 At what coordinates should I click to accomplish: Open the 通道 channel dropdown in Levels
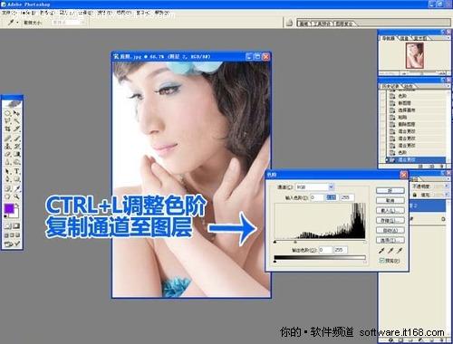pos(331,186)
